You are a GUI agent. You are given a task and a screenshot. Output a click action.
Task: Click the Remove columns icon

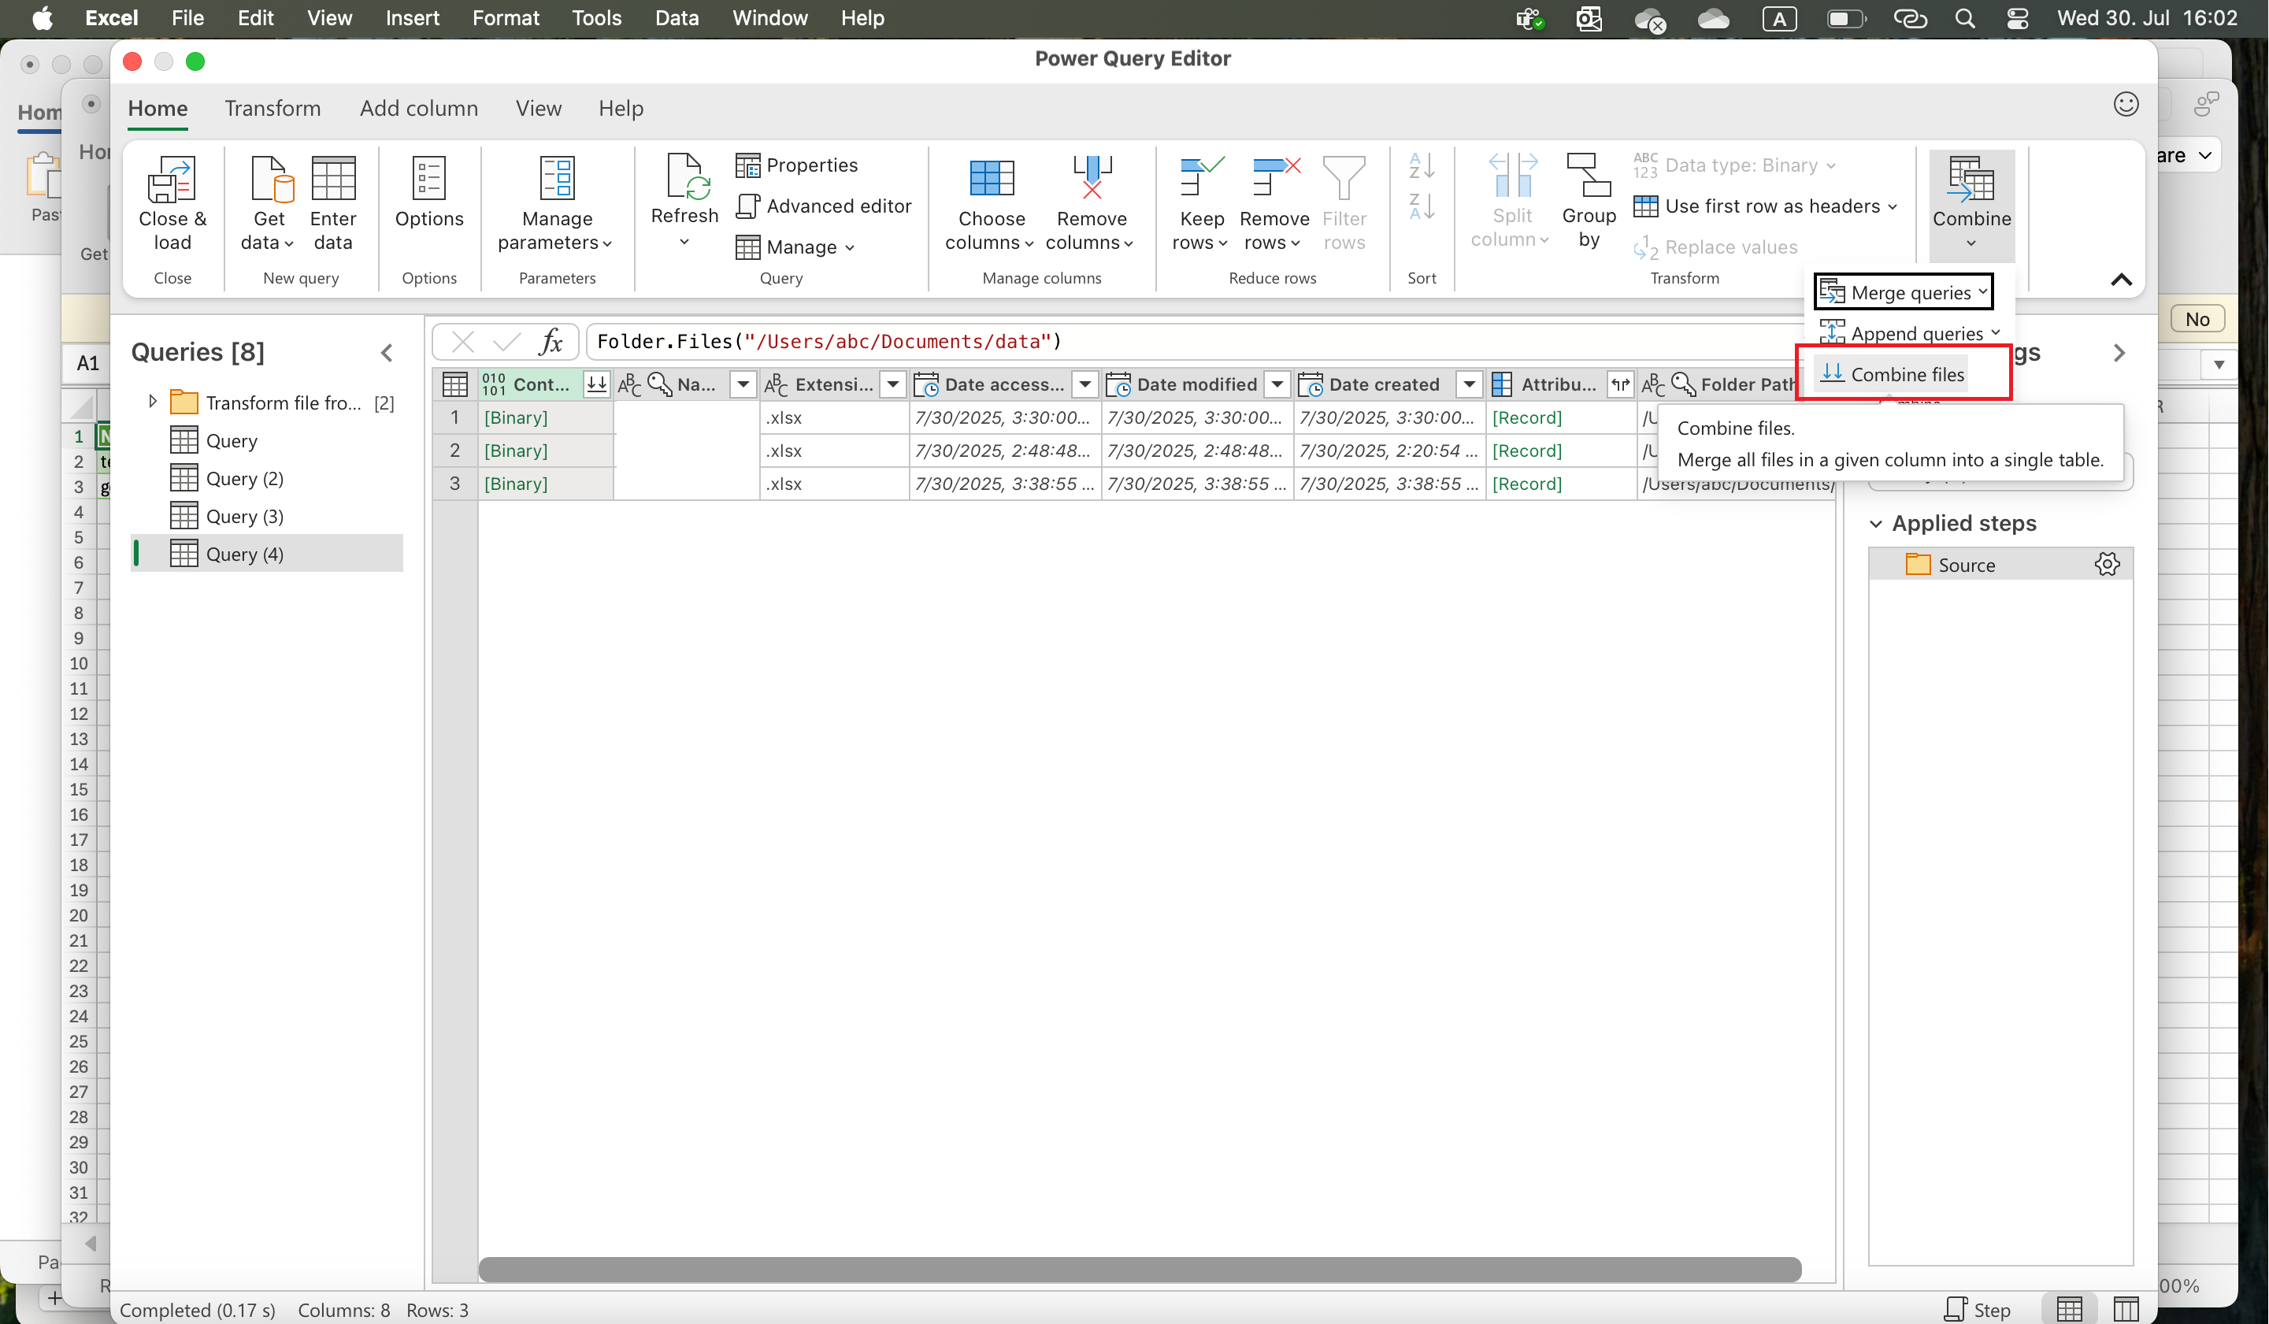1092,177
